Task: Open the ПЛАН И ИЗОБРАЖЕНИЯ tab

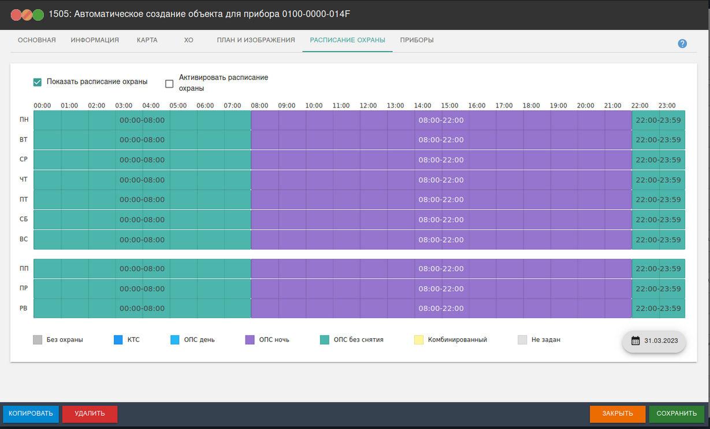Action: pos(256,40)
